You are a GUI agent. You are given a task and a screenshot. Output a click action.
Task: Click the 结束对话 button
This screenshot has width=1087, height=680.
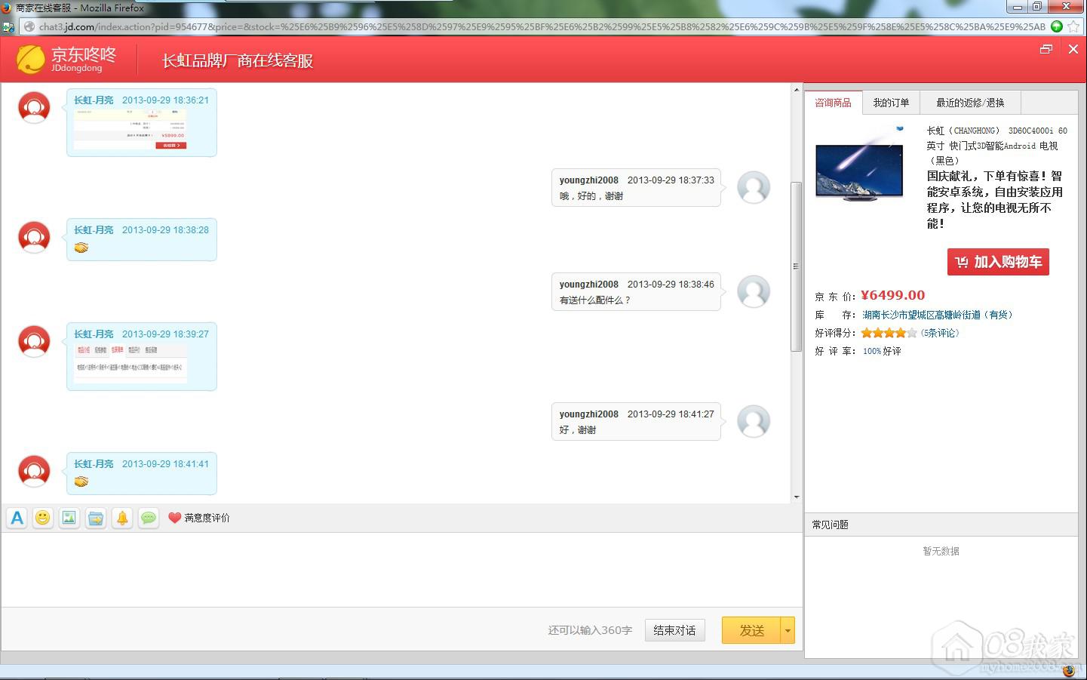(674, 630)
